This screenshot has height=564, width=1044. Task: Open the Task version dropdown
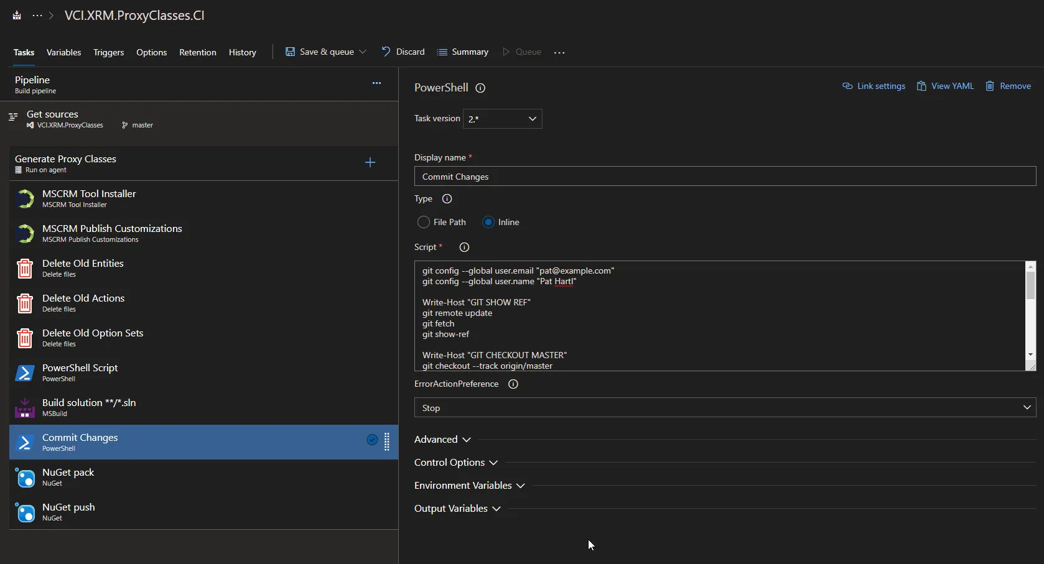(x=502, y=119)
